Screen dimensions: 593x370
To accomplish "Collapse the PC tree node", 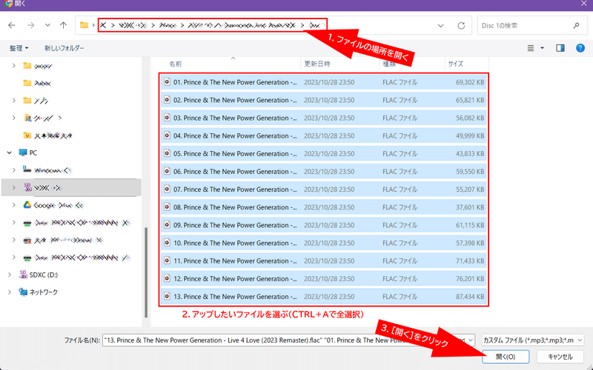I will point(9,153).
